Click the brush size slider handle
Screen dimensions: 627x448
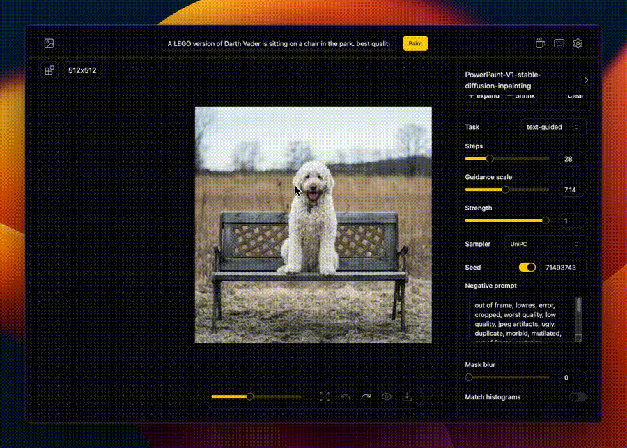[249, 396]
